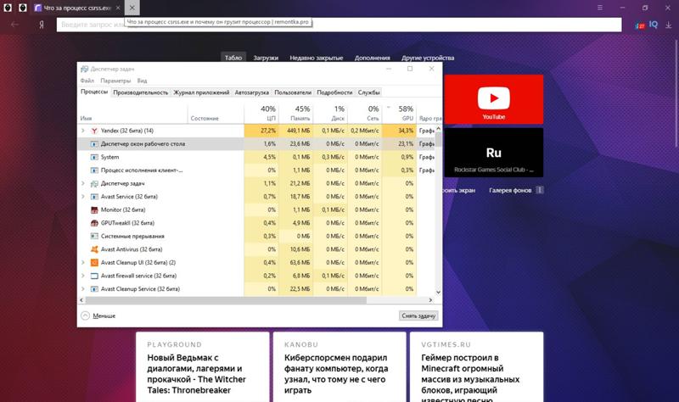Click first pinned tab icon in browser
679x402 pixels.
click(x=8, y=8)
